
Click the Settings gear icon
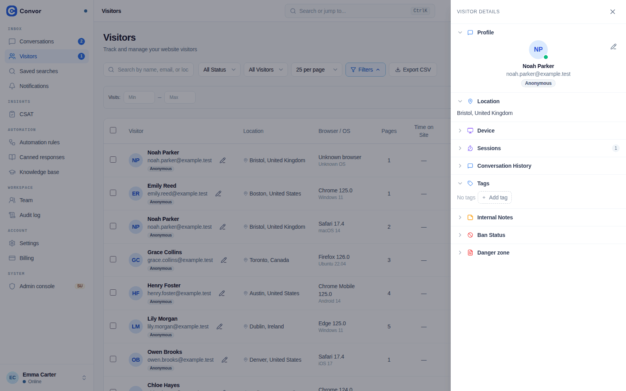[12, 243]
